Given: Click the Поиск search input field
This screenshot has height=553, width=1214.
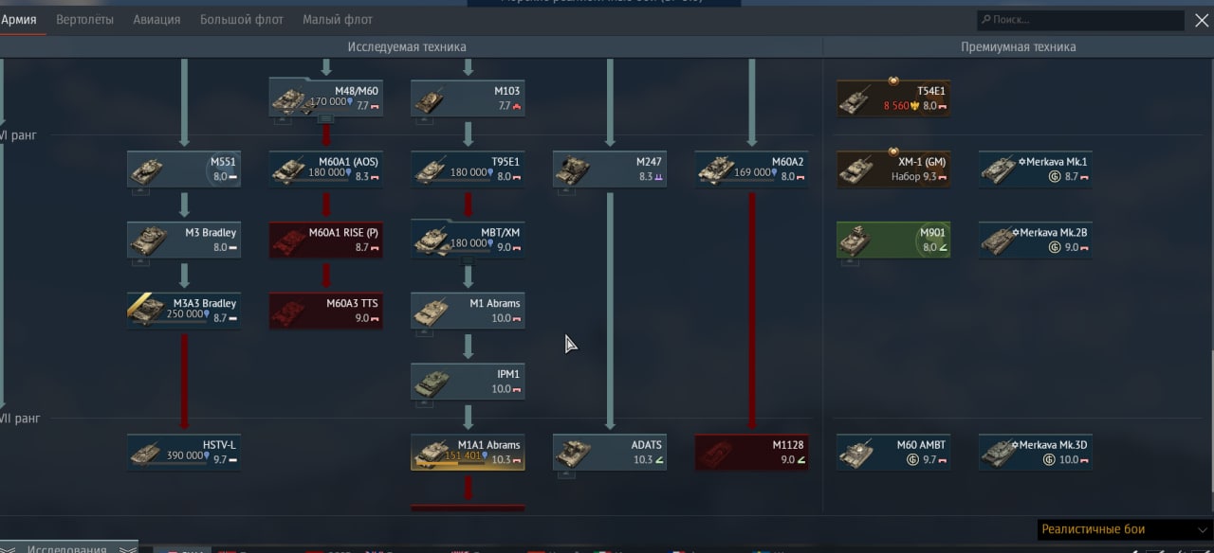Looking at the screenshot, I should click(1080, 20).
